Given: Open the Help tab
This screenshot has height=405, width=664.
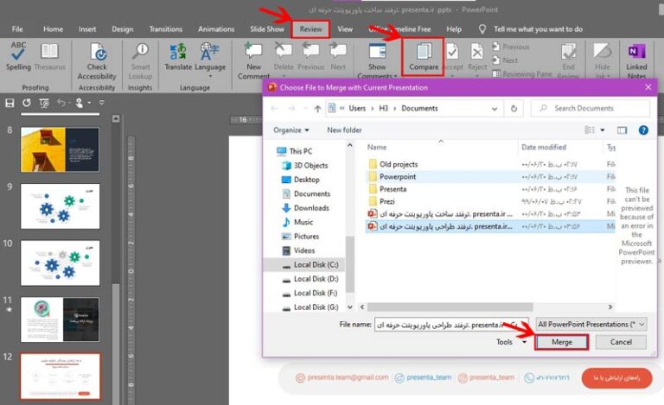Looking at the screenshot, I should [454, 29].
